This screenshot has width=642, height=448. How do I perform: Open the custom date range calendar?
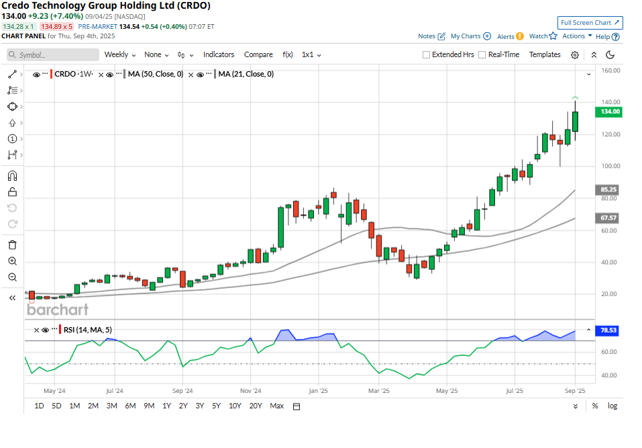coord(297,406)
